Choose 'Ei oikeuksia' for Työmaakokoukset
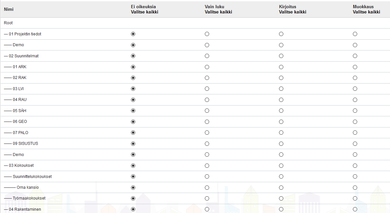This screenshot has height=213, width=390. click(x=133, y=198)
